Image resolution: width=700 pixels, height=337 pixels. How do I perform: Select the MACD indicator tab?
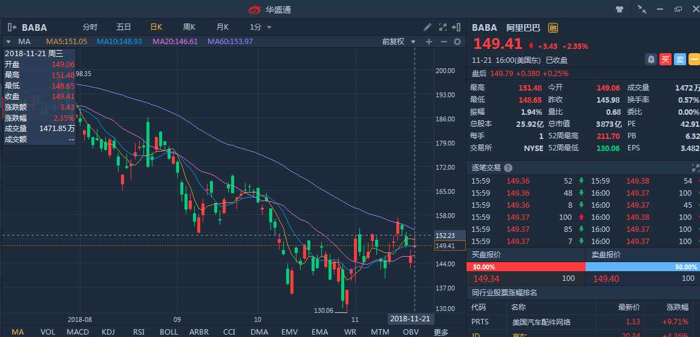(x=77, y=332)
